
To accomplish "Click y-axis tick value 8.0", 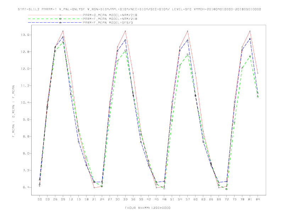I will coord(26,154).
